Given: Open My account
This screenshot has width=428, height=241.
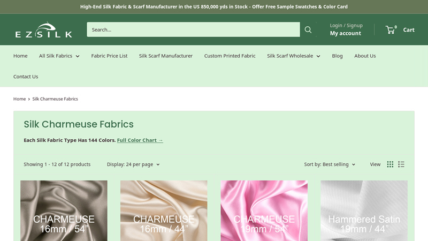Looking at the screenshot, I should coord(345,33).
